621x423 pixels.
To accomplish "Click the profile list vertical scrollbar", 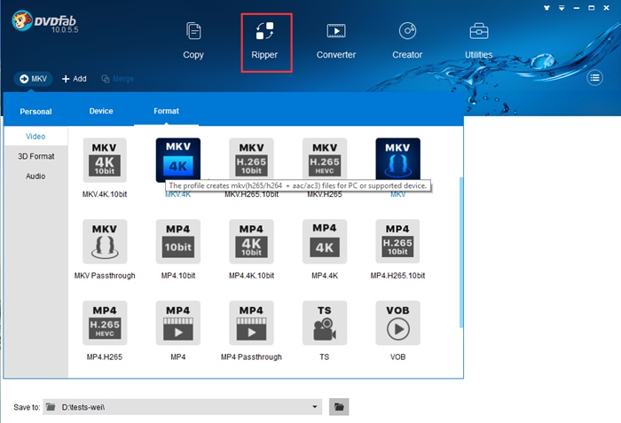I will pos(460,252).
